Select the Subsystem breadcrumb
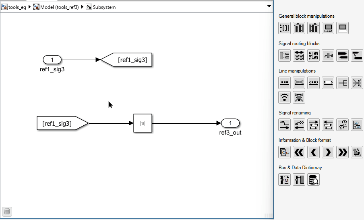364x220 pixels. (x=101, y=7)
